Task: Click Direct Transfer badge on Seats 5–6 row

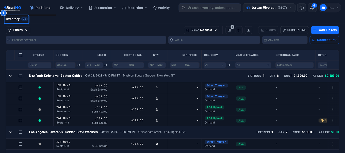Action: [x=216, y=85]
